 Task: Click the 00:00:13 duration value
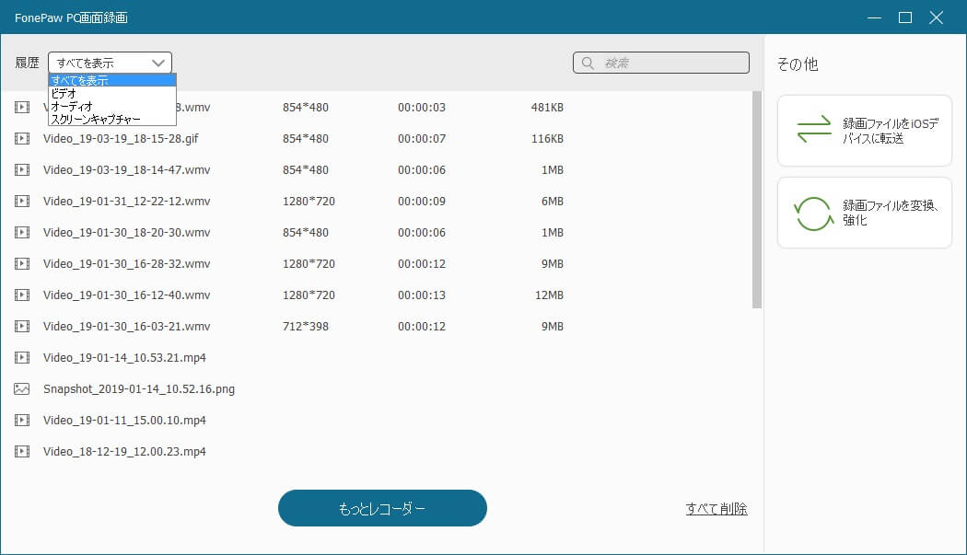pyautogui.click(x=422, y=295)
